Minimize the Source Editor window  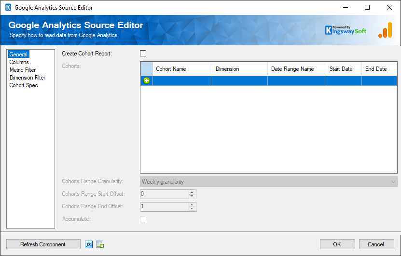[x=345, y=7]
